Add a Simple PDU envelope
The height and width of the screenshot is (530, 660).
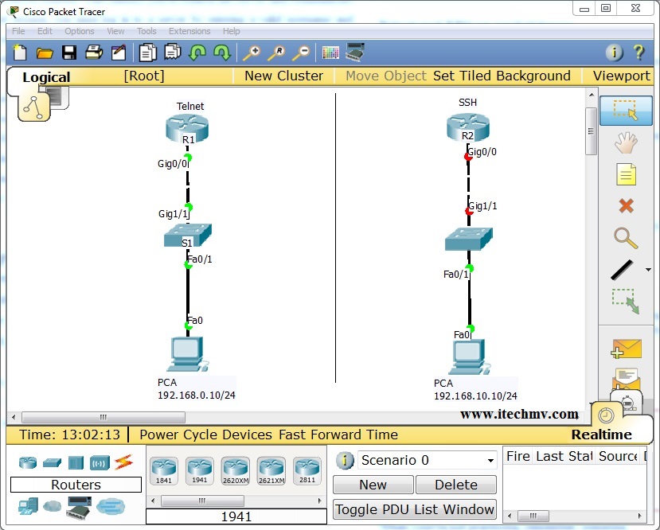[627, 349]
